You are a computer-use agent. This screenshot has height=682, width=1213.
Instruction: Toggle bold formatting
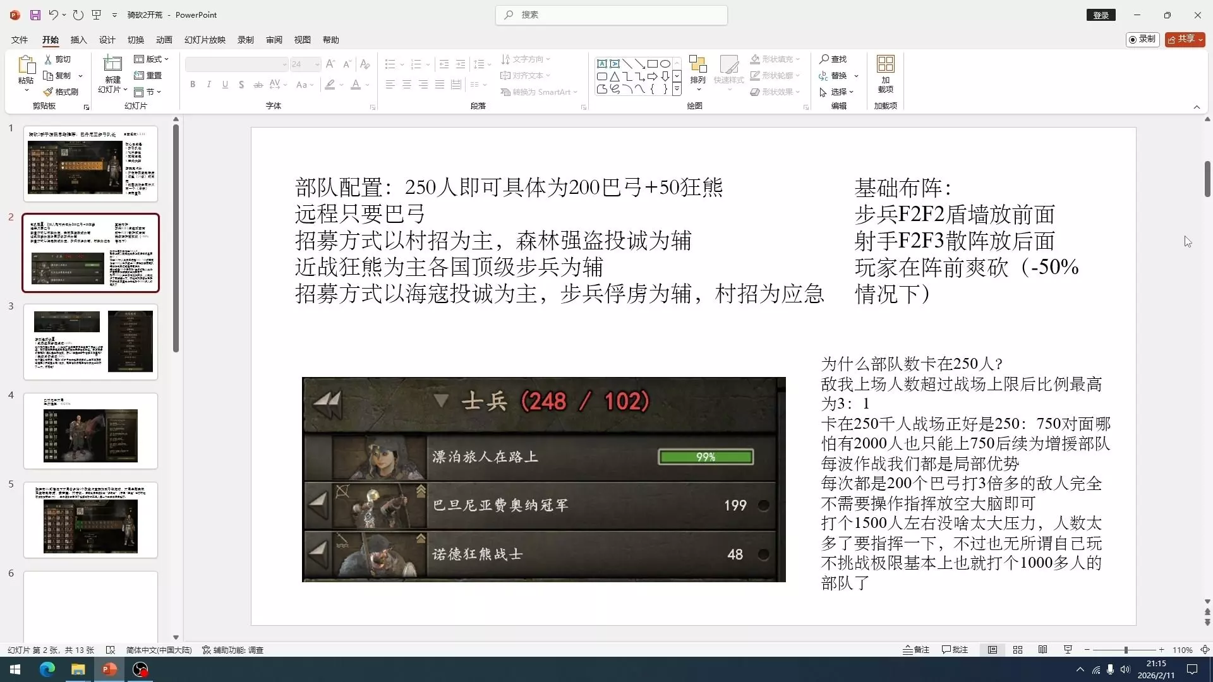pos(193,85)
